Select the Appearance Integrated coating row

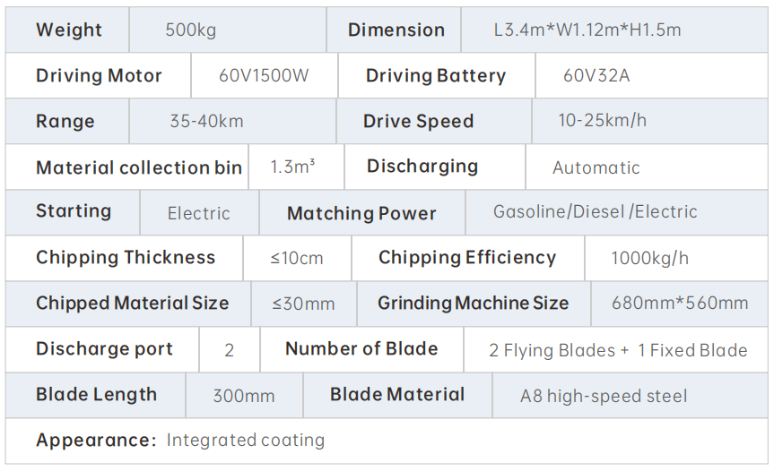coord(179,441)
